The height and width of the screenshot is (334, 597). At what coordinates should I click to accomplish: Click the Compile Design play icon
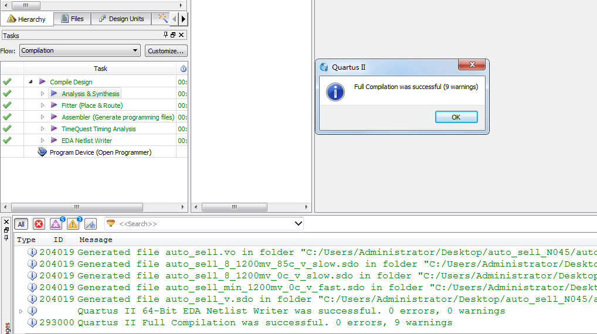42,82
